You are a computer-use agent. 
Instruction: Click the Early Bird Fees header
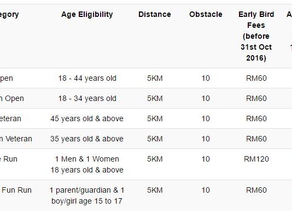coord(256,36)
